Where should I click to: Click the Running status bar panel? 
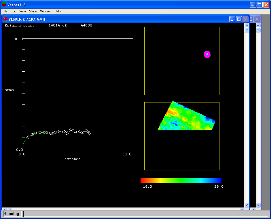click(12, 214)
